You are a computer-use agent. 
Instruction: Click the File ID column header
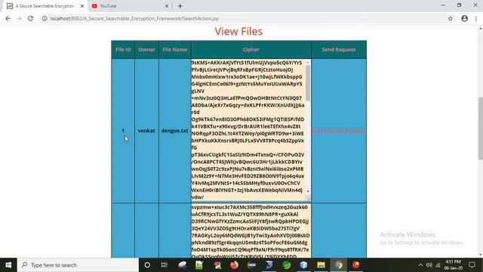(x=123, y=50)
